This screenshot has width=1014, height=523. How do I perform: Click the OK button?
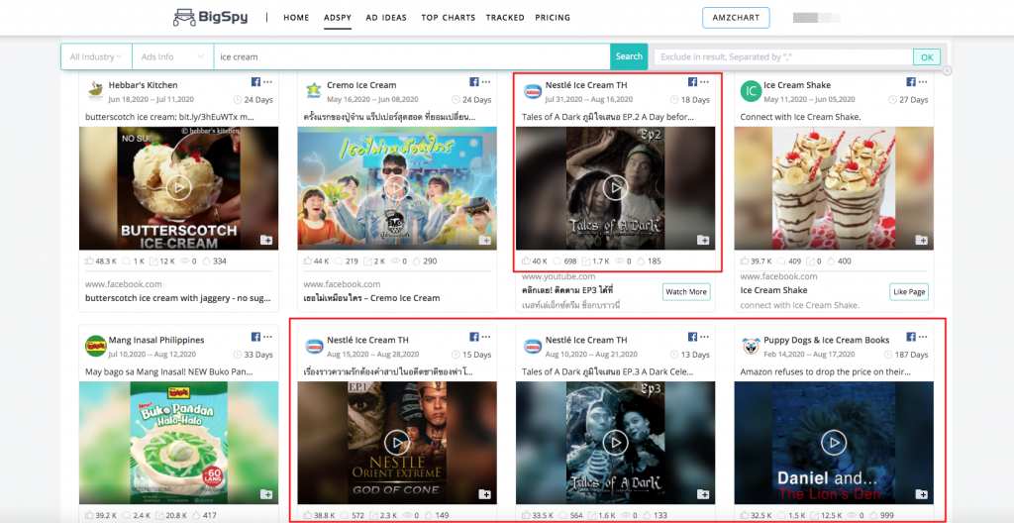pyautogui.click(x=927, y=57)
